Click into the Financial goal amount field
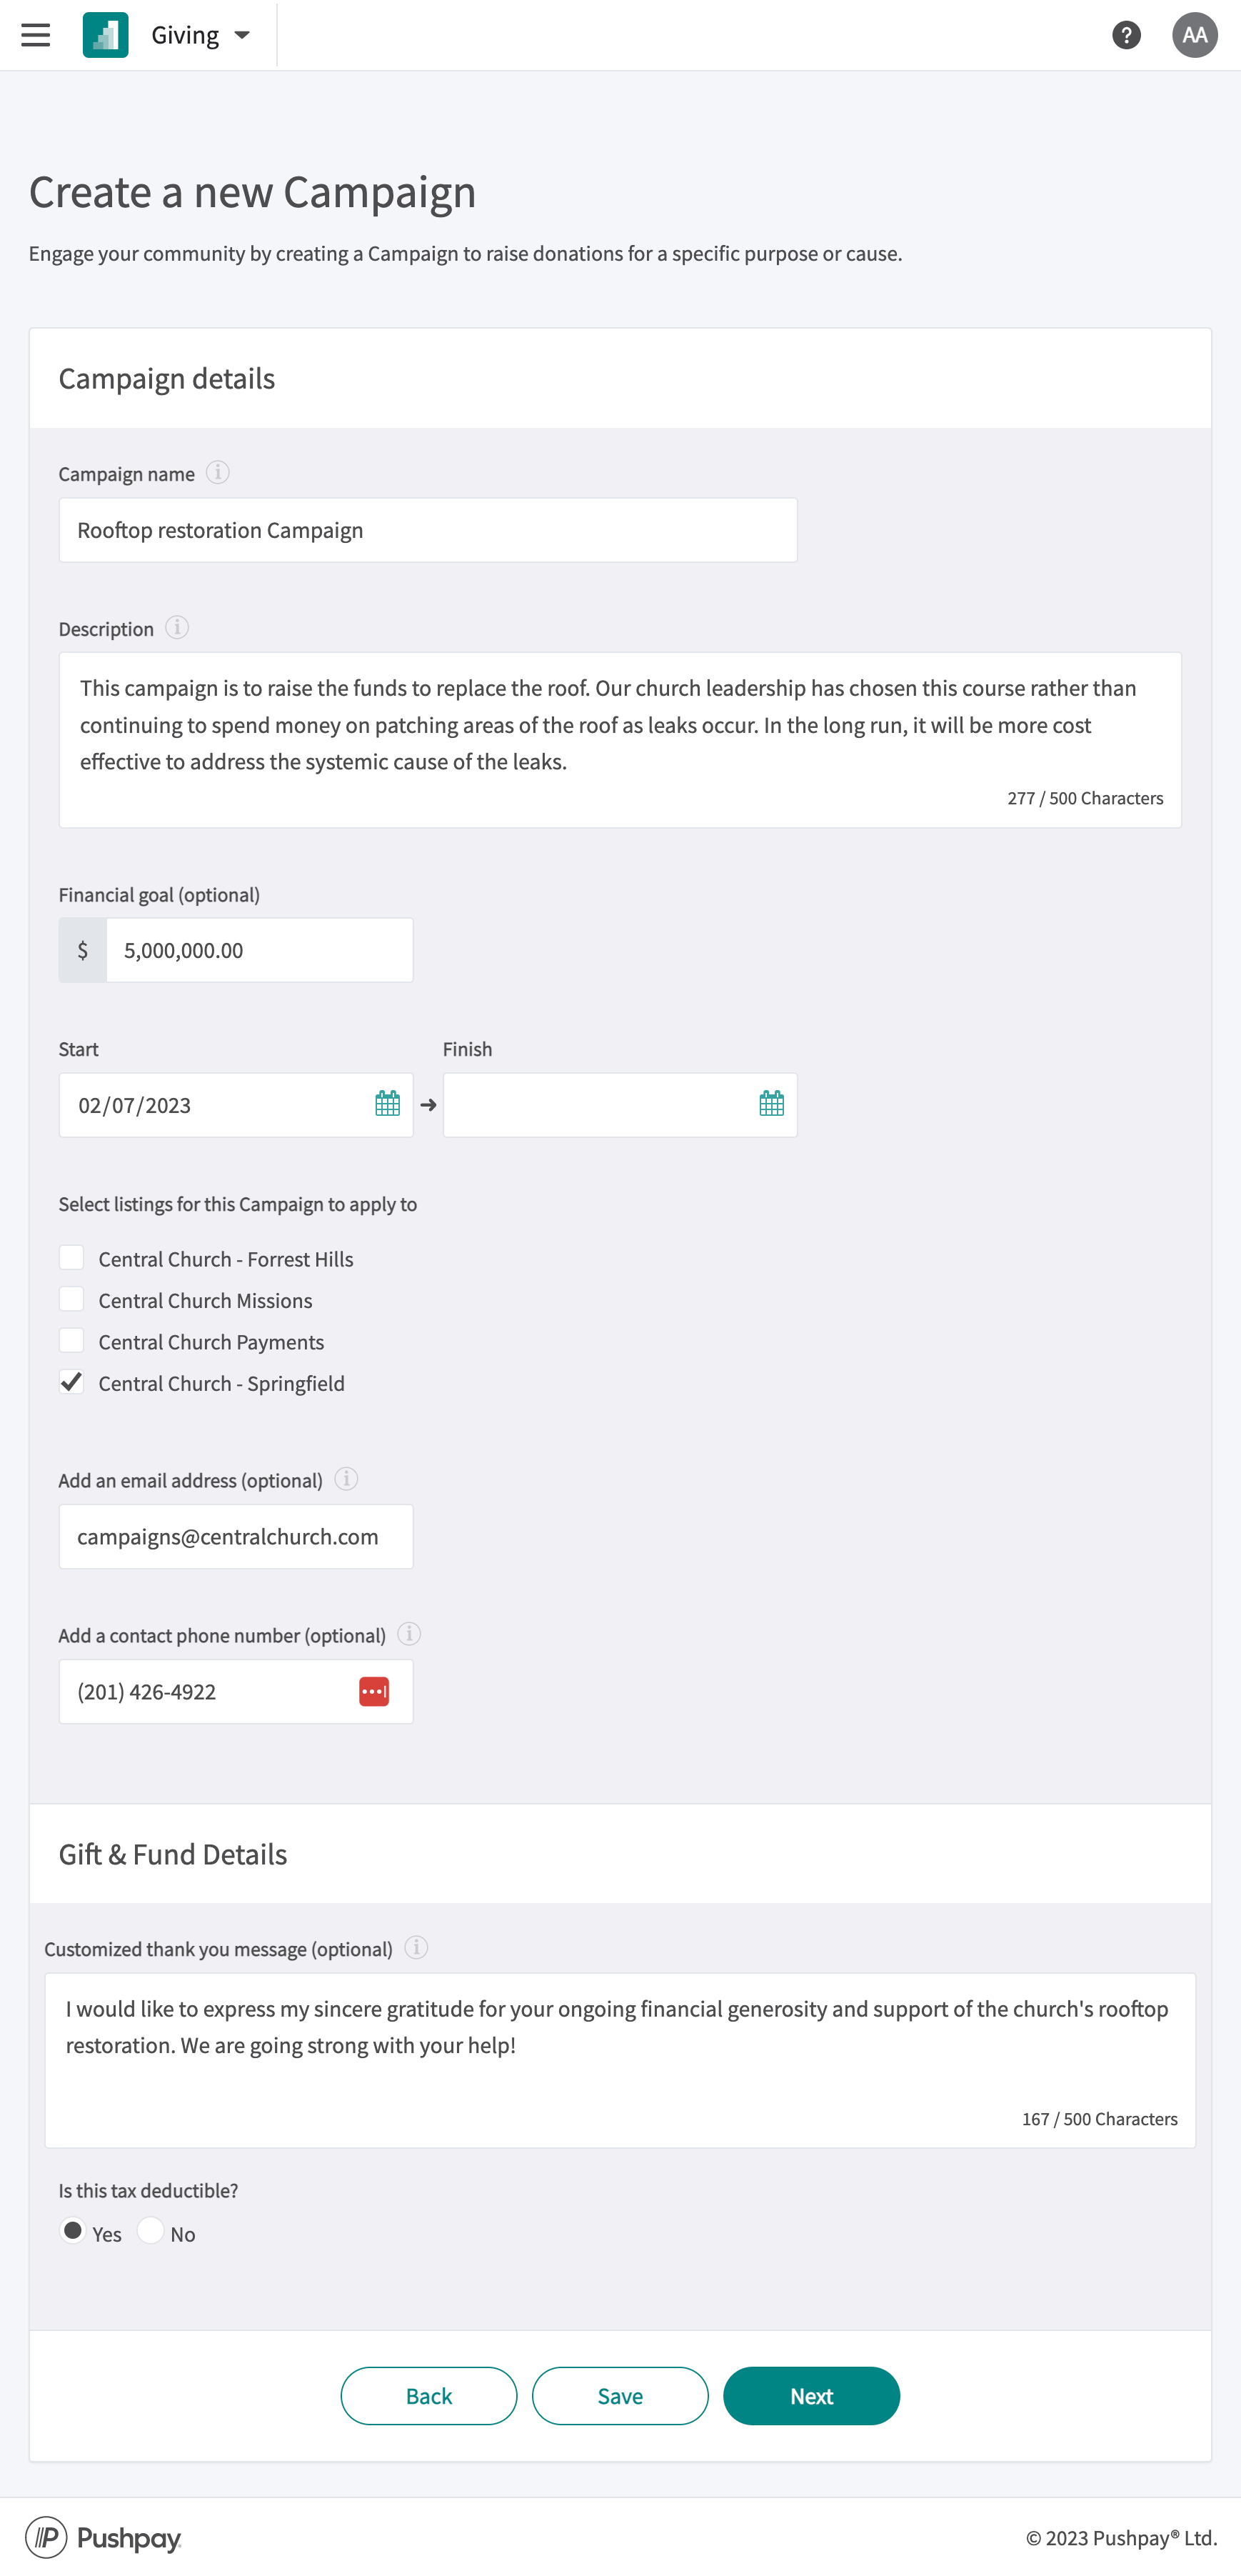 [x=260, y=950]
